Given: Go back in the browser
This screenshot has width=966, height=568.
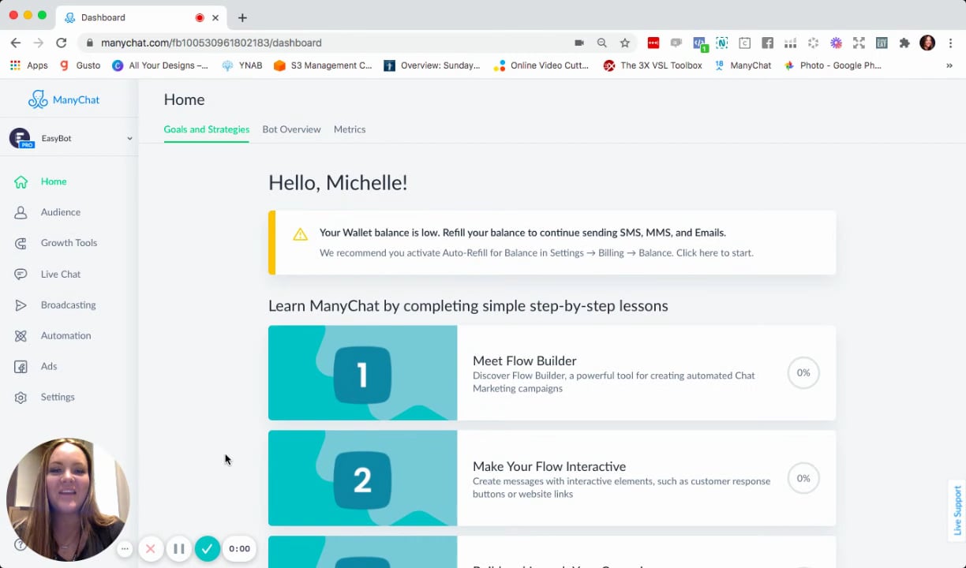Looking at the screenshot, I should [16, 43].
